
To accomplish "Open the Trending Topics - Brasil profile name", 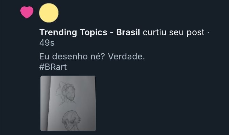I will [90, 32].
